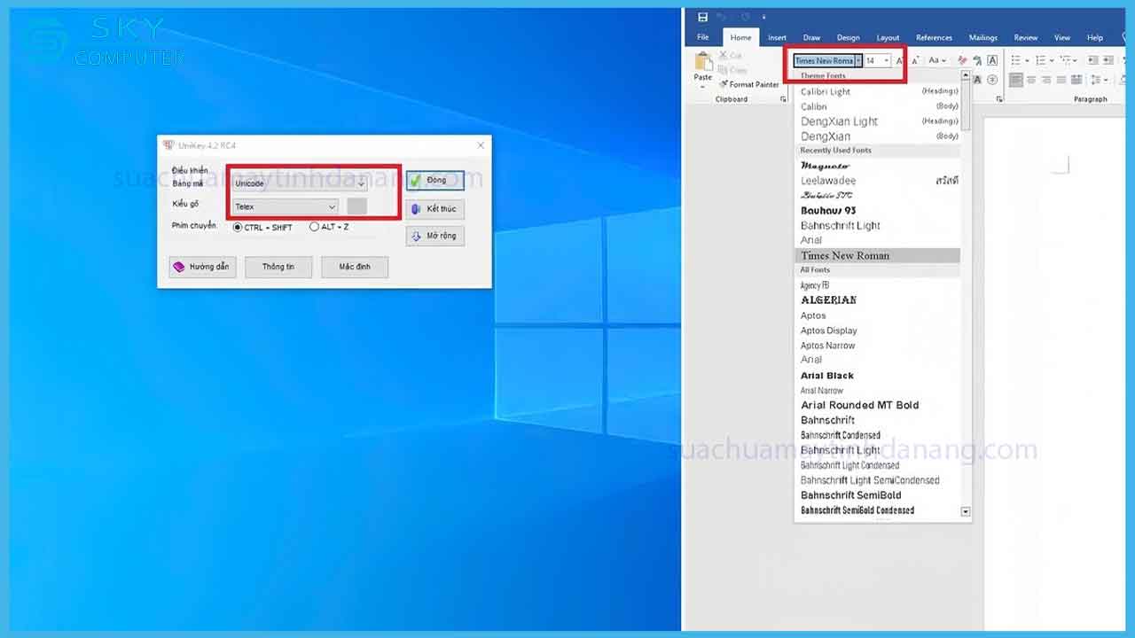Screen dimensions: 1135x638
Task: Click the Kết thúc button in UniKey
Action: [x=434, y=208]
